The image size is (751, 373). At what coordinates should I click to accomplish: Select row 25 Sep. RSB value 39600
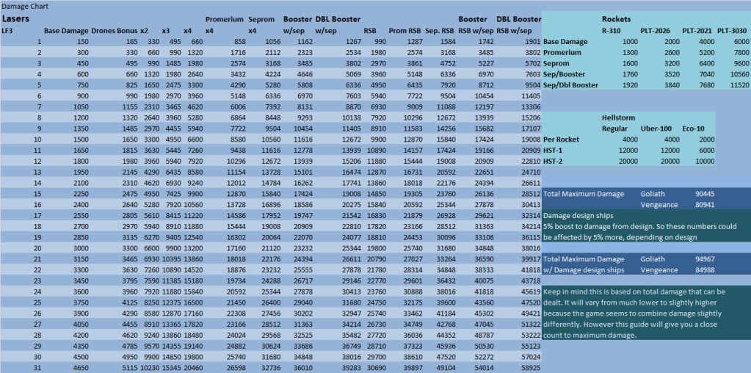[x=446, y=303]
